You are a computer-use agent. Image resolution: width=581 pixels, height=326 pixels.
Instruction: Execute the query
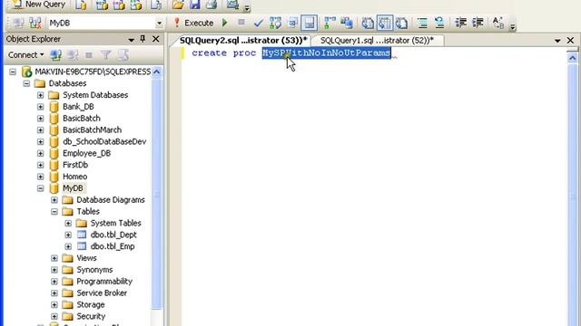point(193,23)
